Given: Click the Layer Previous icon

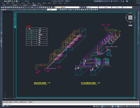Looking at the screenshot, I should click(82, 7).
